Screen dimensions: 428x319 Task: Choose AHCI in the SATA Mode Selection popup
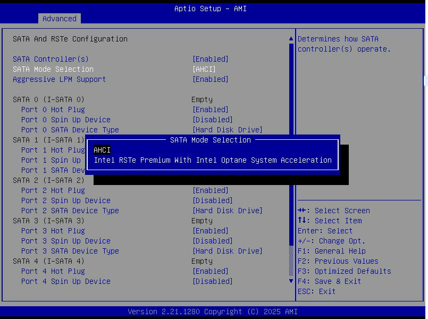point(102,150)
